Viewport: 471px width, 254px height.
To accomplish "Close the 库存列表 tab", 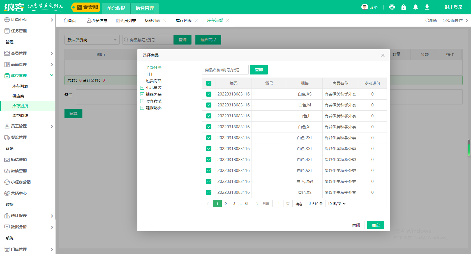I will coord(196,20).
